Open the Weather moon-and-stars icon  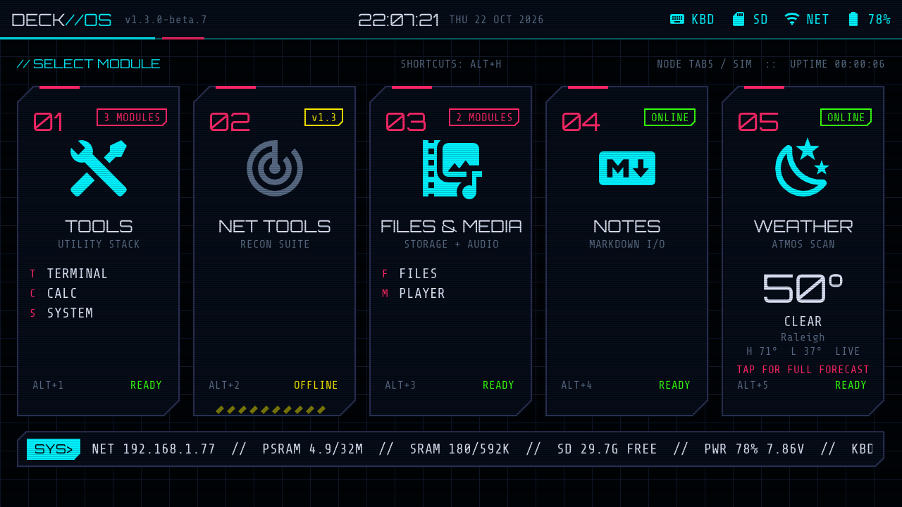pyautogui.click(x=803, y=167)
